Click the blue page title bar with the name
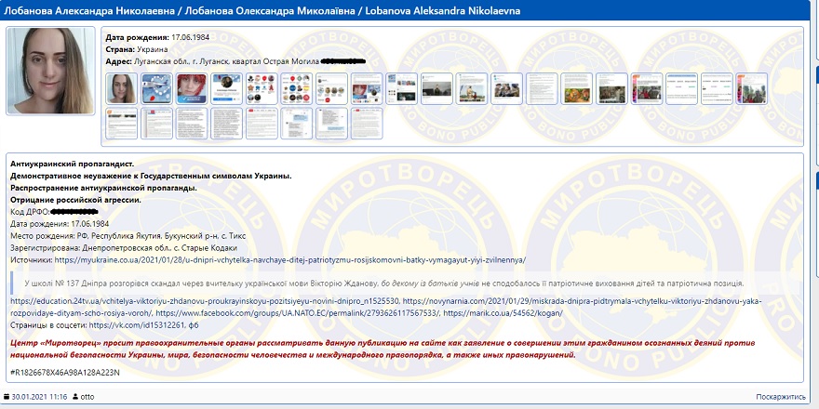Viewport: 819px width, 409px height. (x=405, y=10)
